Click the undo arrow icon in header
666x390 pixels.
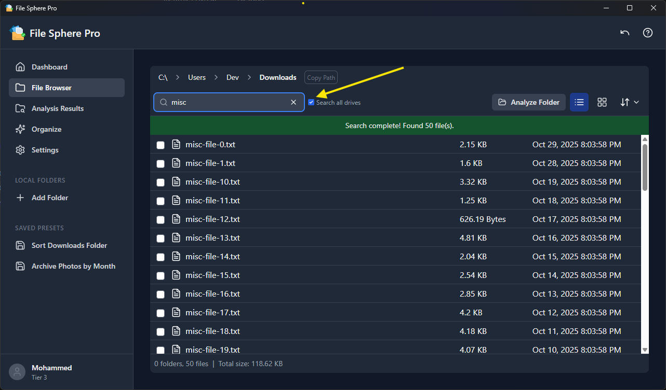pyautogui.click(x=625, y=33)
